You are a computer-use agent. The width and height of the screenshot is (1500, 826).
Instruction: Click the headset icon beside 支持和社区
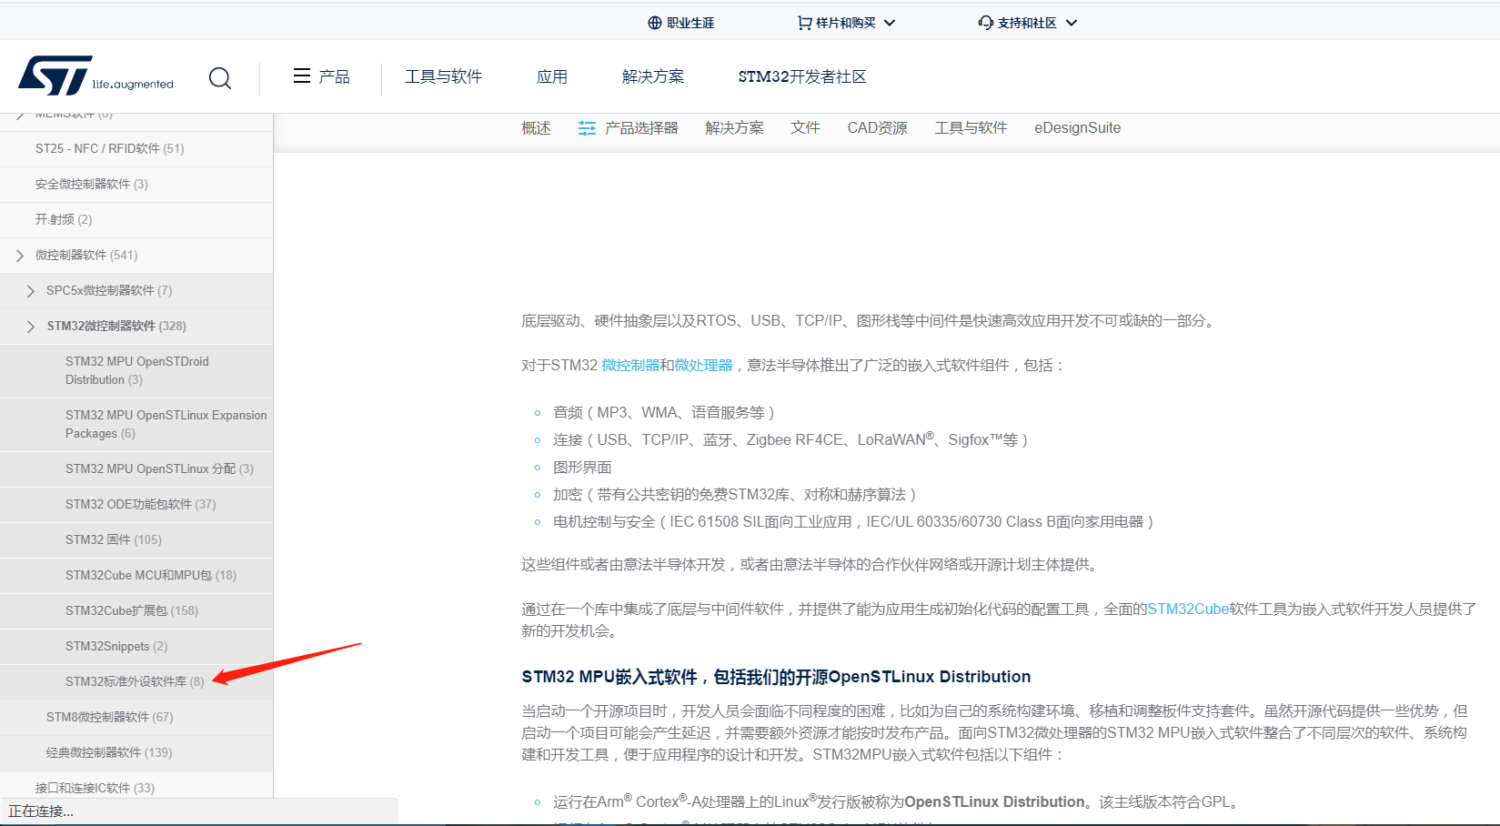click(986, 23)
